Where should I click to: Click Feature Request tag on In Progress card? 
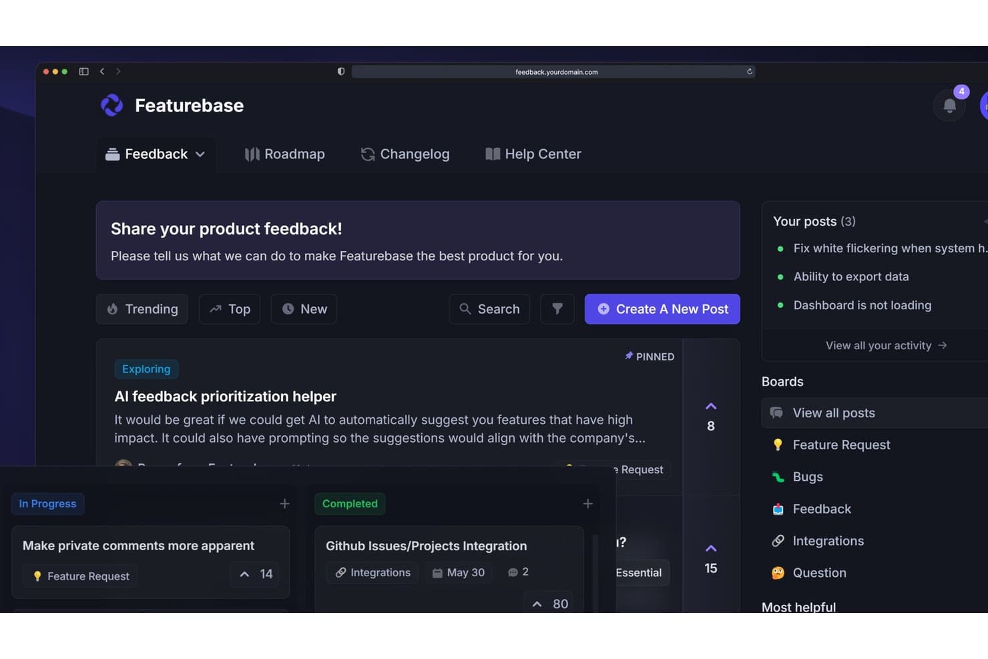(x=80, y=576)
